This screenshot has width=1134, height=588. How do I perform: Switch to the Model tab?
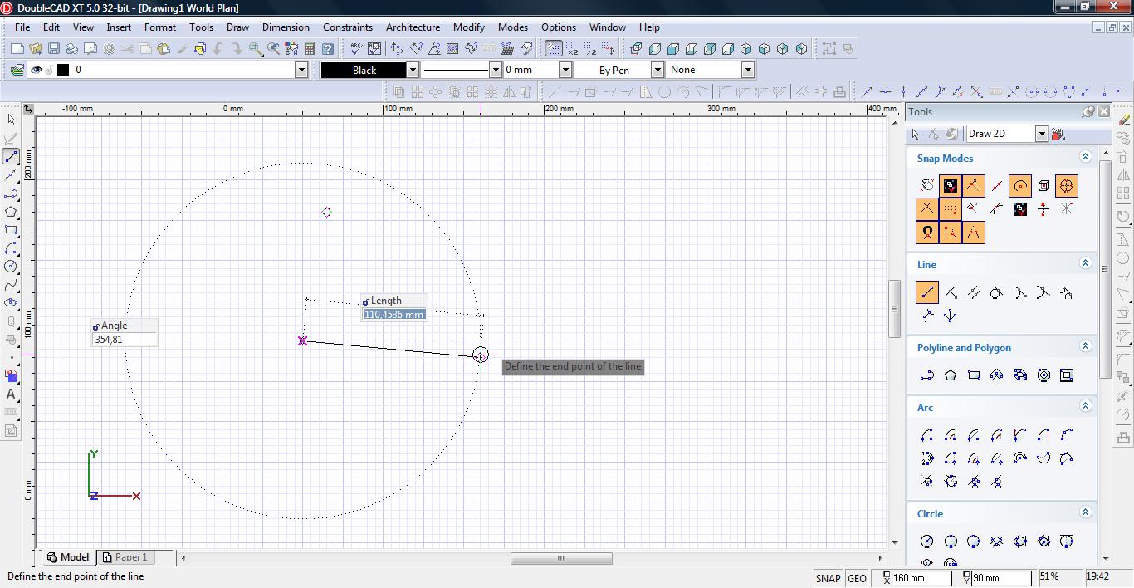click(x=68, y=557)
